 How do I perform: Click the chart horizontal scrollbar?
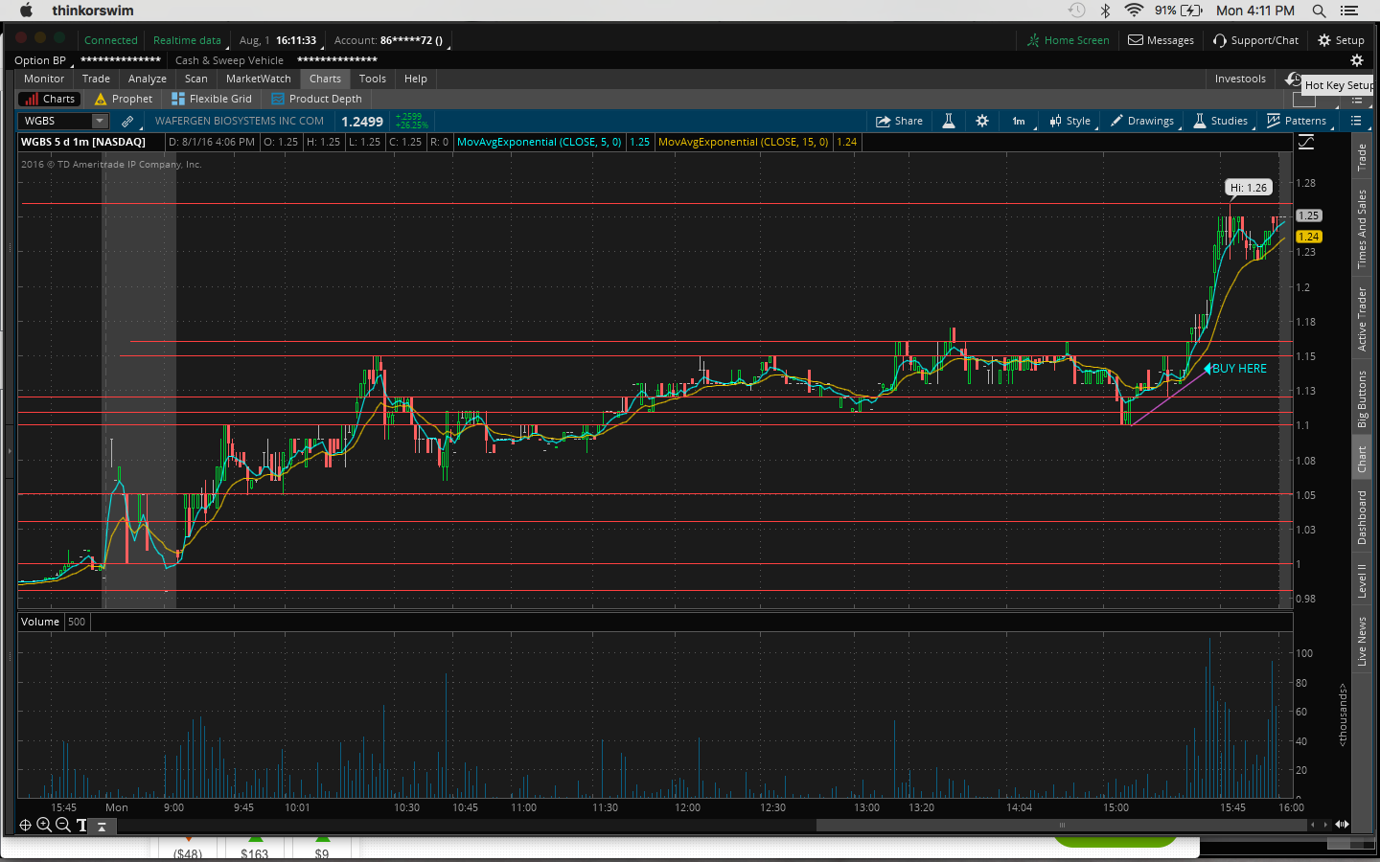[x=1061, y=825]
